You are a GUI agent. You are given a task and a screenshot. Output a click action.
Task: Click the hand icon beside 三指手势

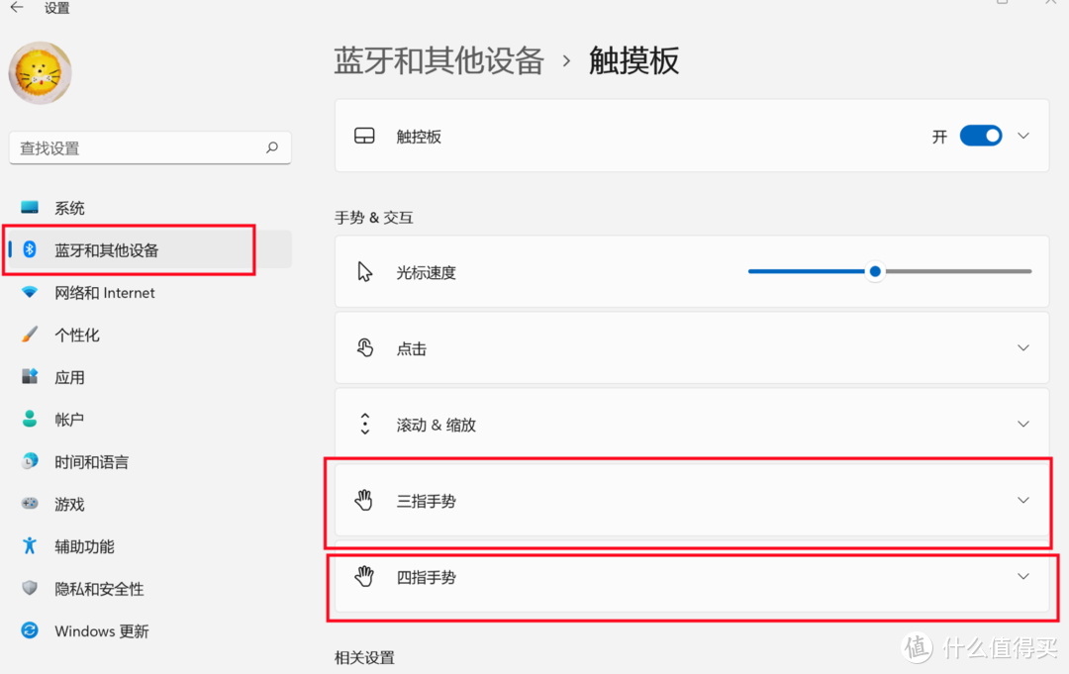tap(364, 501)
